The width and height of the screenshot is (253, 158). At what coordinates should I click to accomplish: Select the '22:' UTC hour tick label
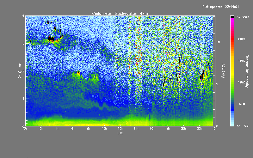(199, 129)
